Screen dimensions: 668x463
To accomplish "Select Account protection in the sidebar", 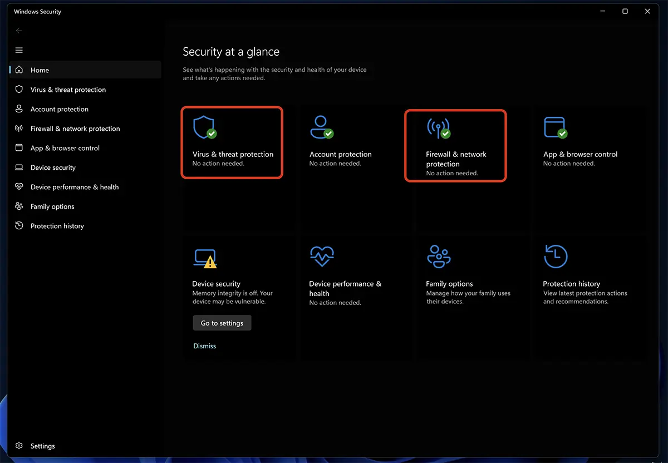I will click(x=86, y=109).
